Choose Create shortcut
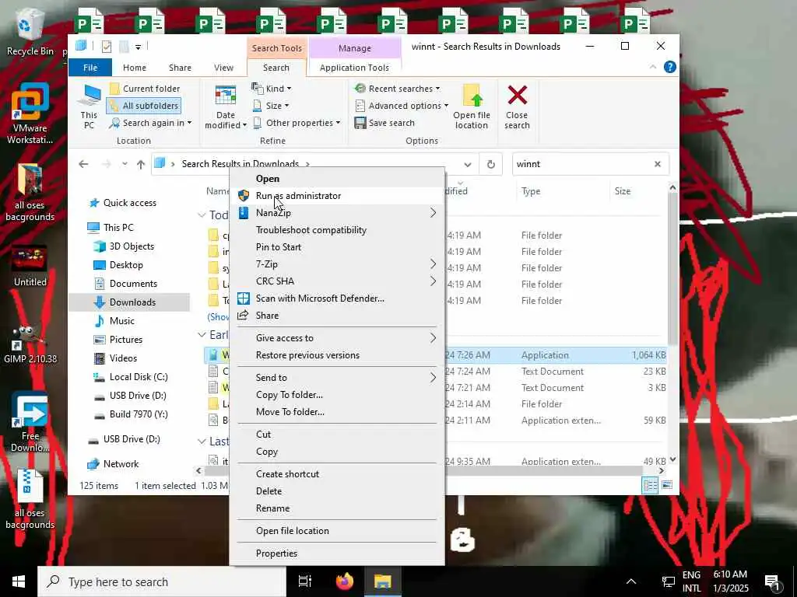Image resolution: width=797 pixels, height=597 pixels. [338, 474]
